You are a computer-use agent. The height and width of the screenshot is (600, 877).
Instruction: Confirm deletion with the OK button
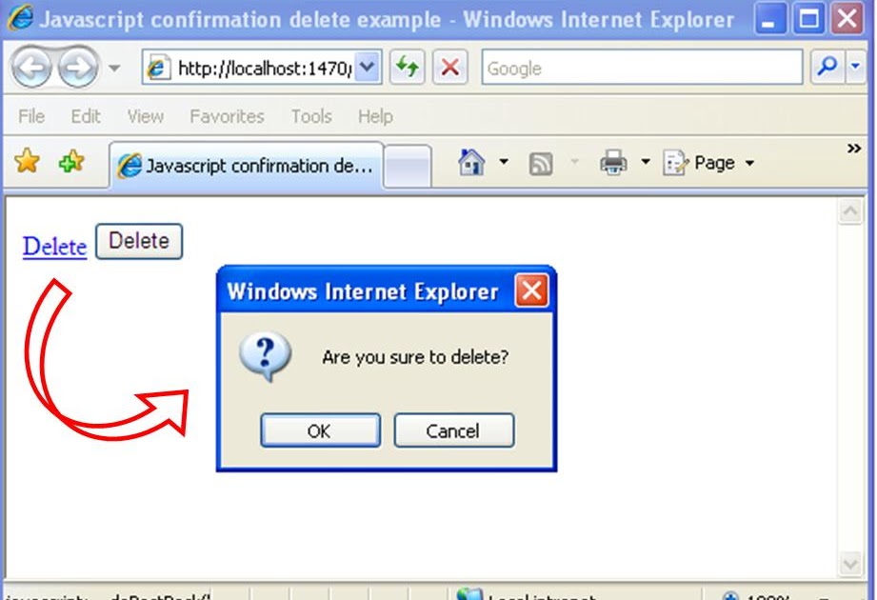click(x=321, y=430)
